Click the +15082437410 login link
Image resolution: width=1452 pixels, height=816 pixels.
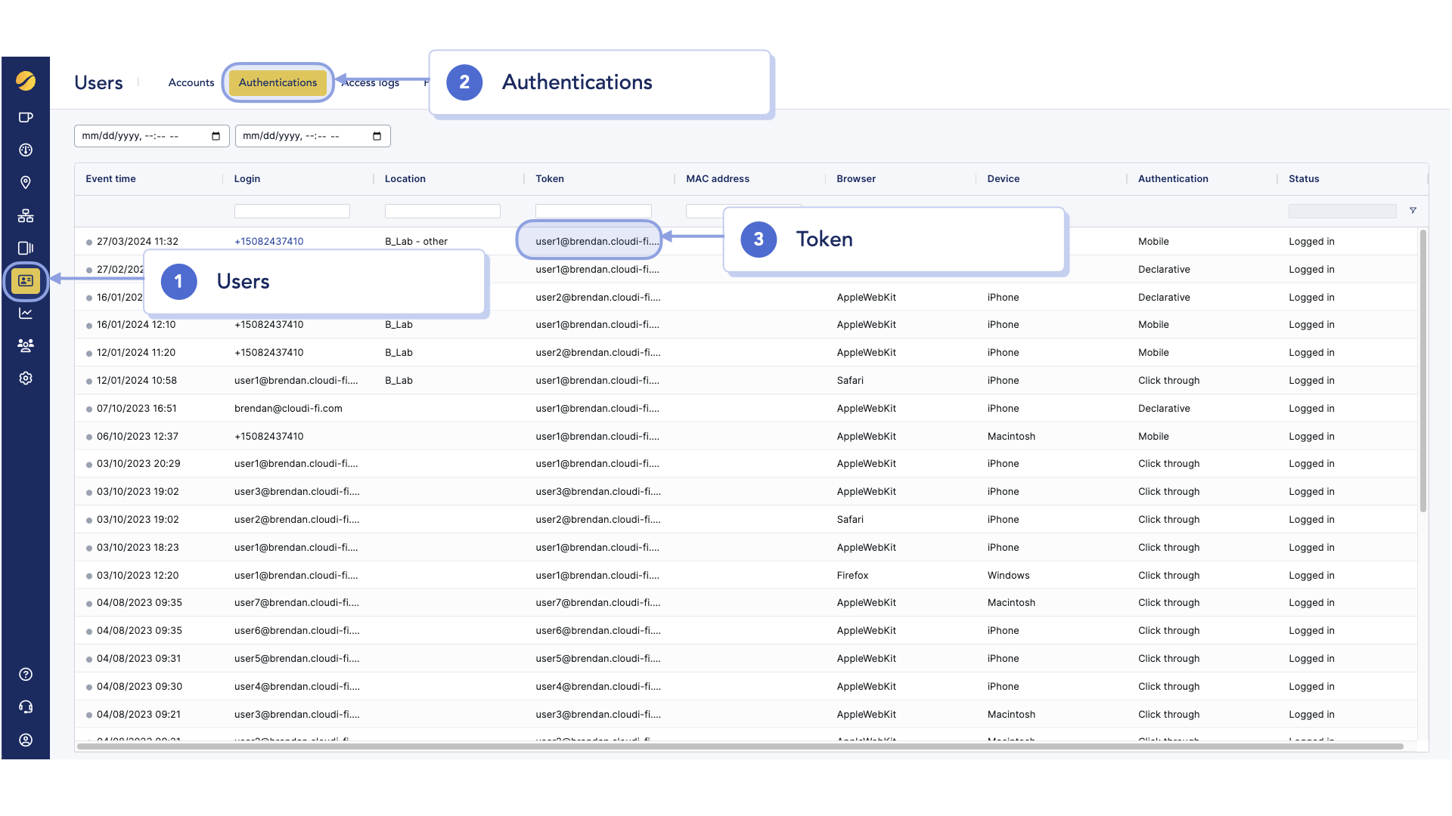tap(268, 242)
